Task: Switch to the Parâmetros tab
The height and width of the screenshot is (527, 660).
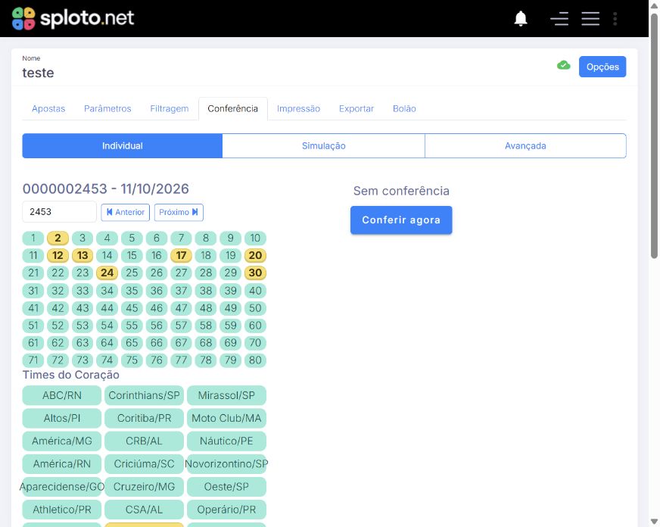Action: [107, 108]
